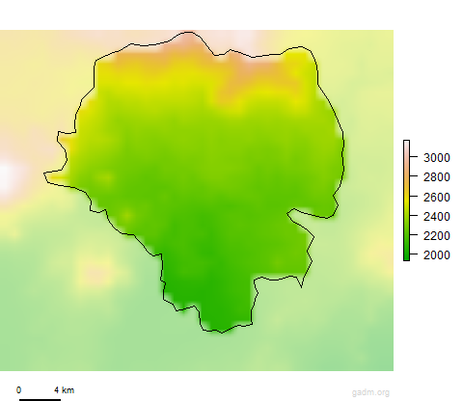Click the 3000 label on the legend

pos(437,158)
